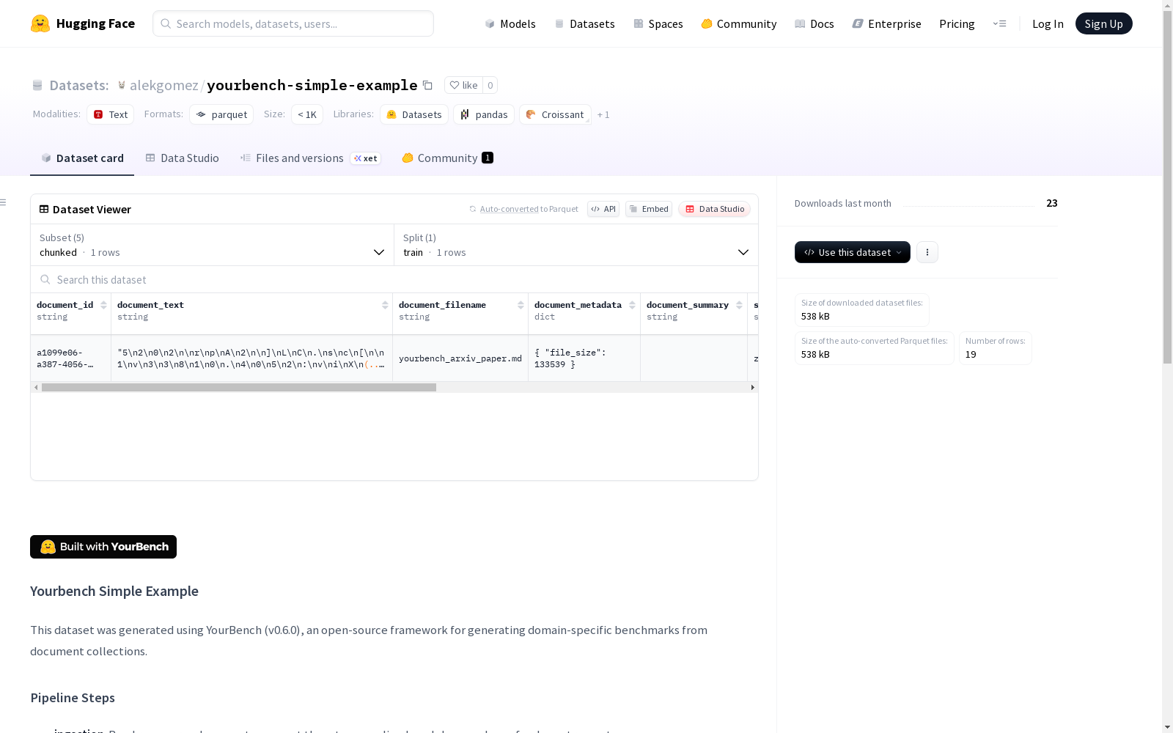This screenshot has width=1173, height=733.
Task: Show the additional libraries +1
Action: [603, 114]
